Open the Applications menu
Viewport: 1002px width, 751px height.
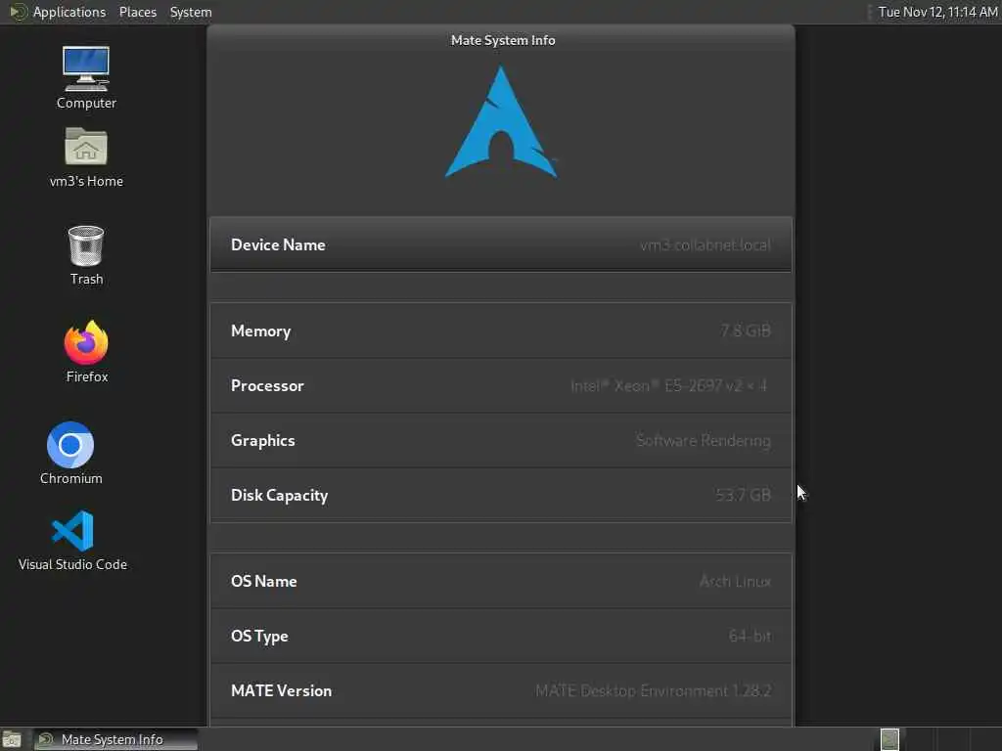pyautogui.click(x=69, y=12)
